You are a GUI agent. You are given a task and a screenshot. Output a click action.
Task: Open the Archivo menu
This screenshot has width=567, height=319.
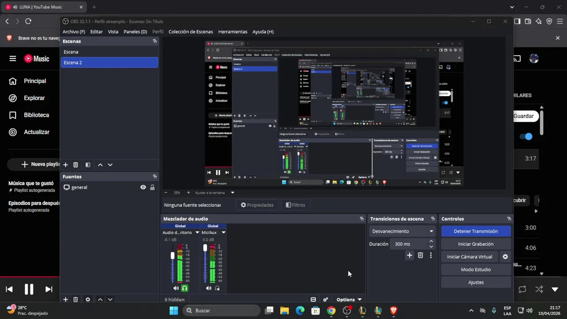point(74,32)
